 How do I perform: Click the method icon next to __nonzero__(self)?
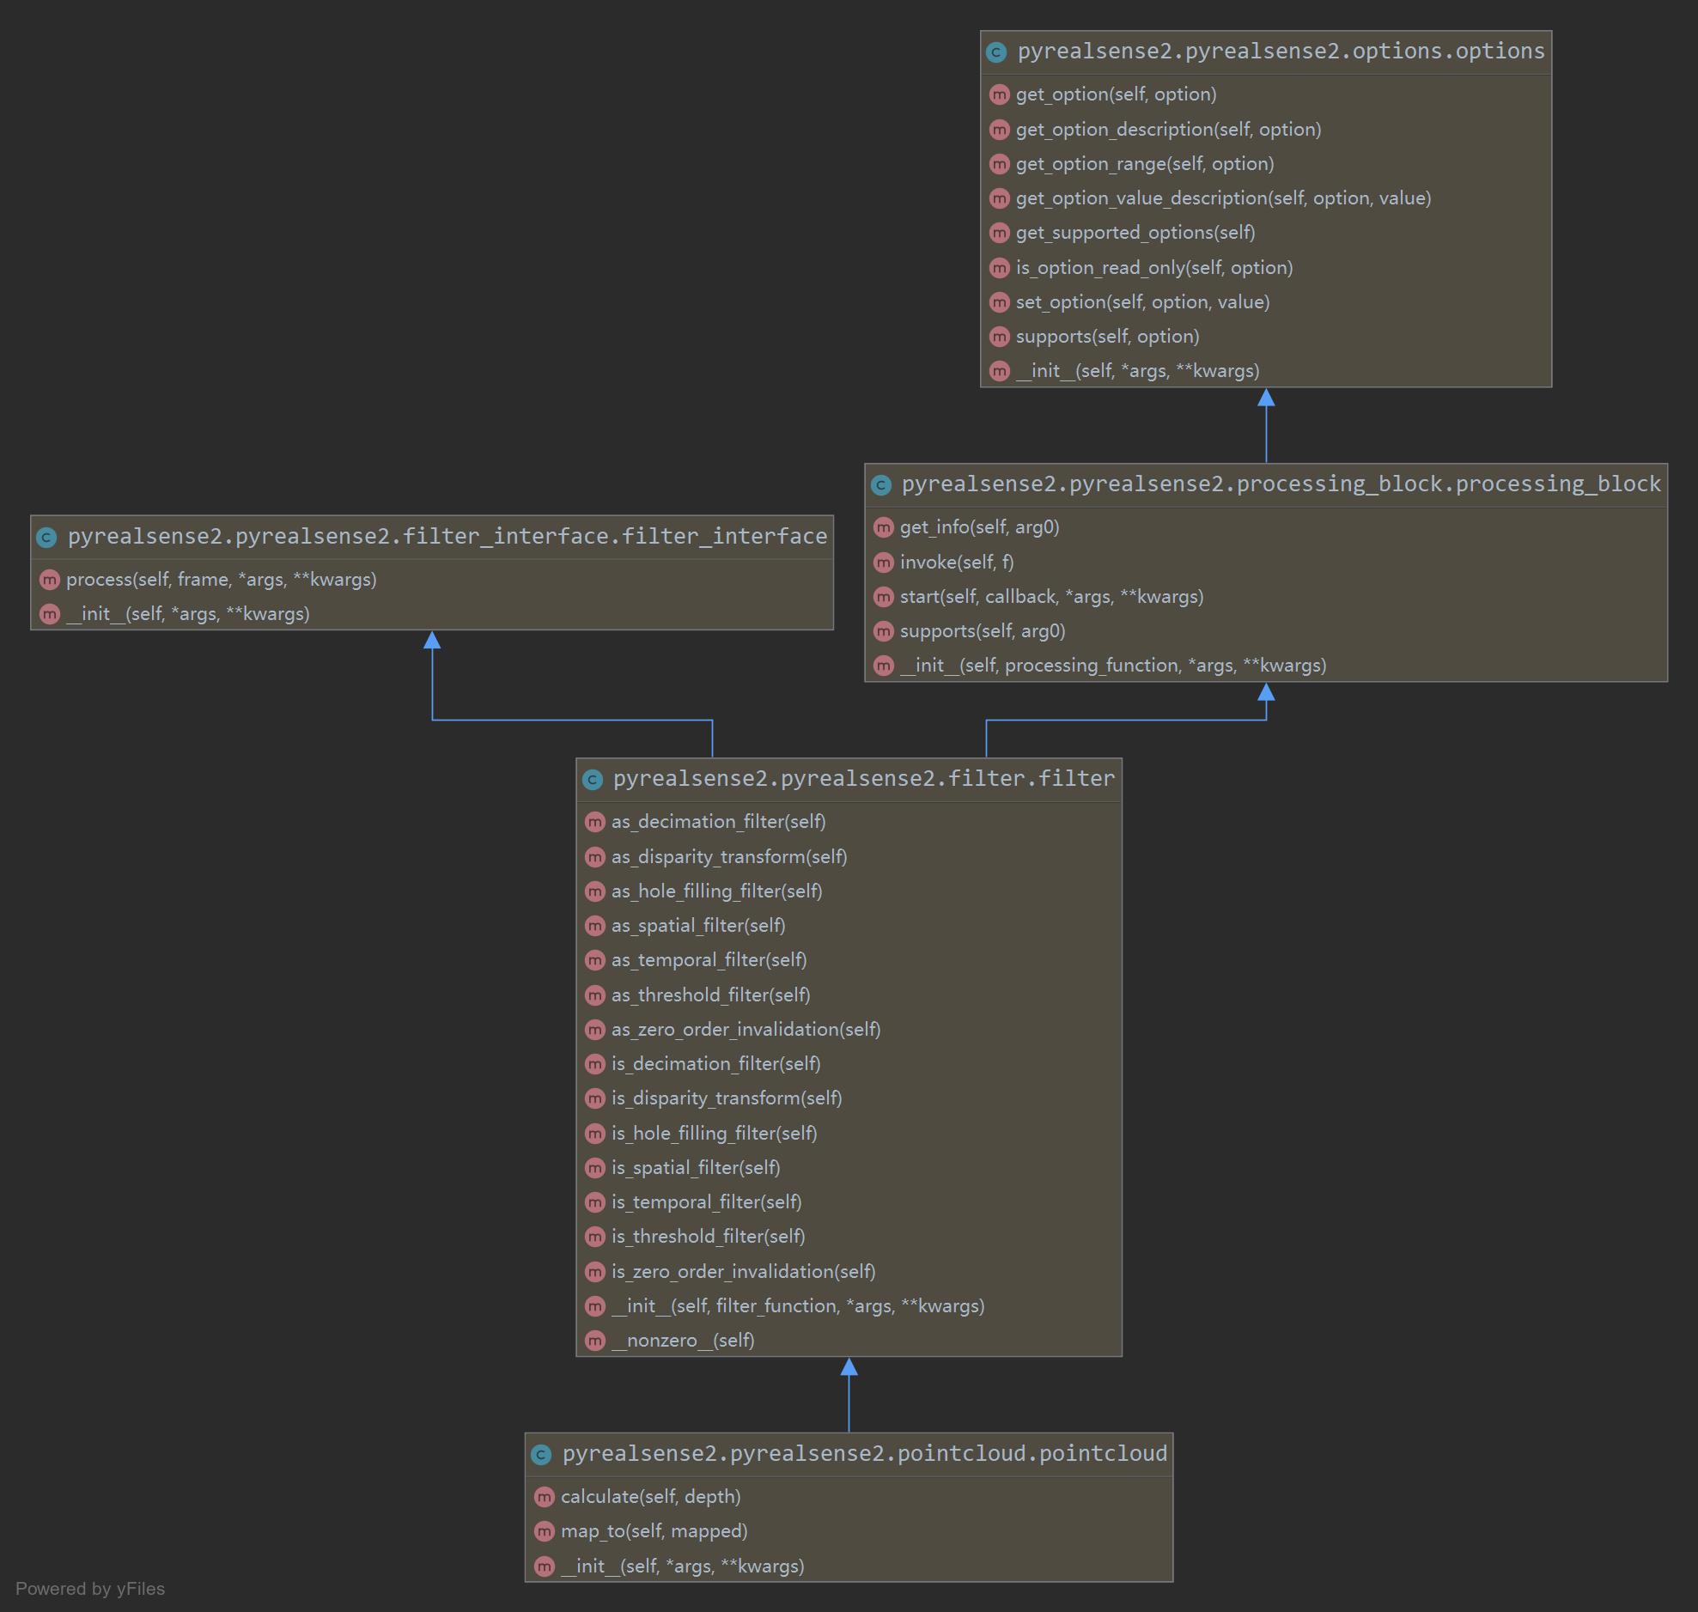(x=594, y=1341)
